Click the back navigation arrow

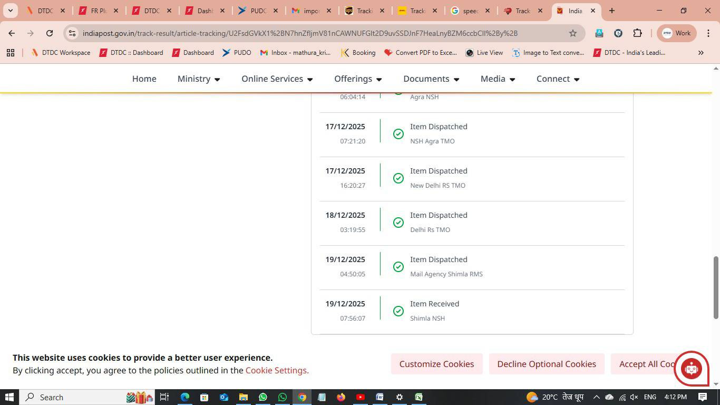12,33
